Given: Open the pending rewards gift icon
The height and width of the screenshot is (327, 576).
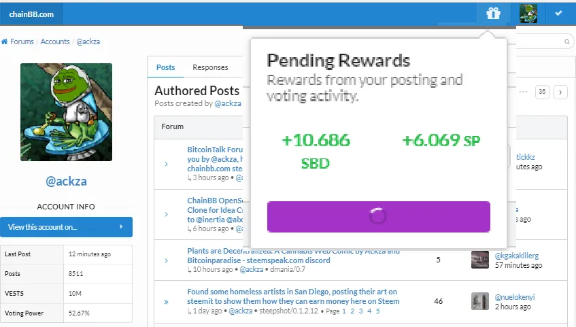Looking at the screenshot, I should coord(493,14).
